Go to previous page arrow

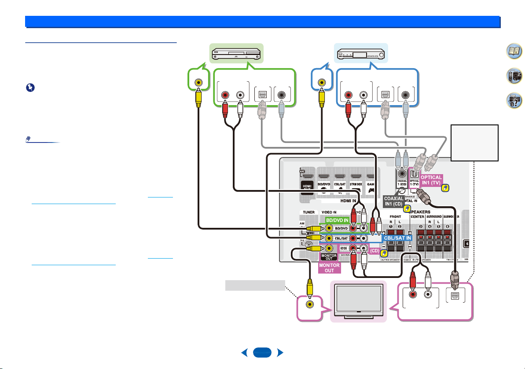(244, 352)
